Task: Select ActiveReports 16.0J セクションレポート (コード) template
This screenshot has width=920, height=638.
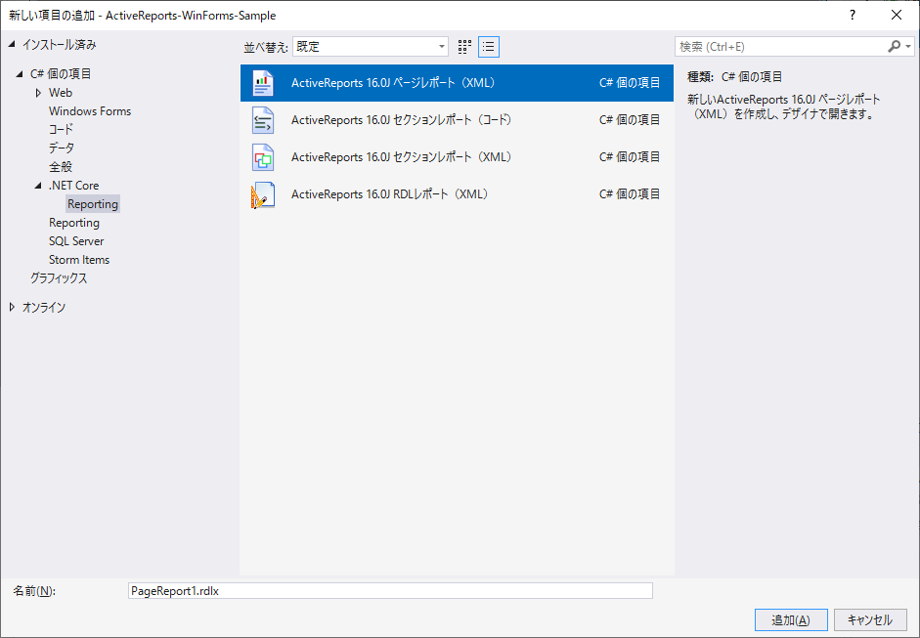Action: pyautogui.click(x=457, y=119)
